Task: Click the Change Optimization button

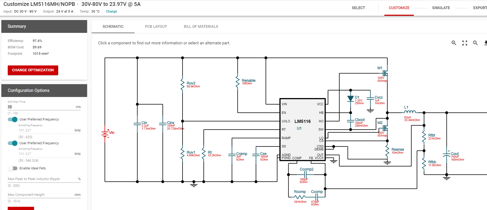Action: pyautogui.click(x=33, y=70)
